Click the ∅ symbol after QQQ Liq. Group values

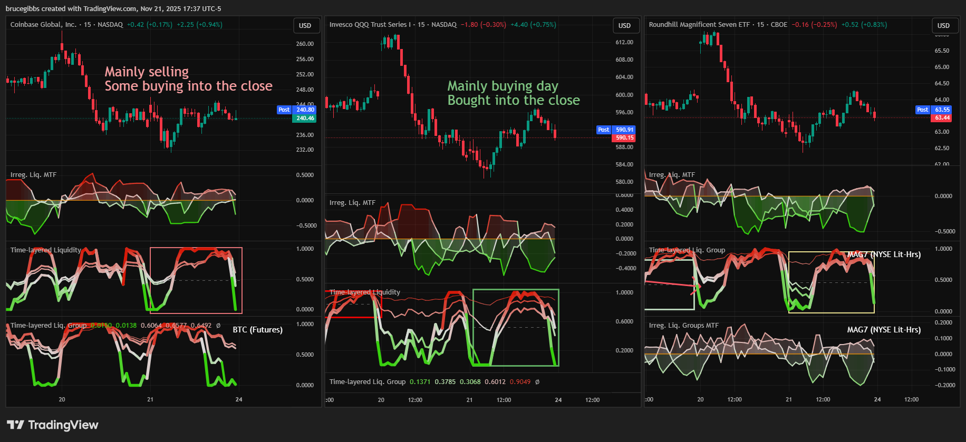coord(537,382)
